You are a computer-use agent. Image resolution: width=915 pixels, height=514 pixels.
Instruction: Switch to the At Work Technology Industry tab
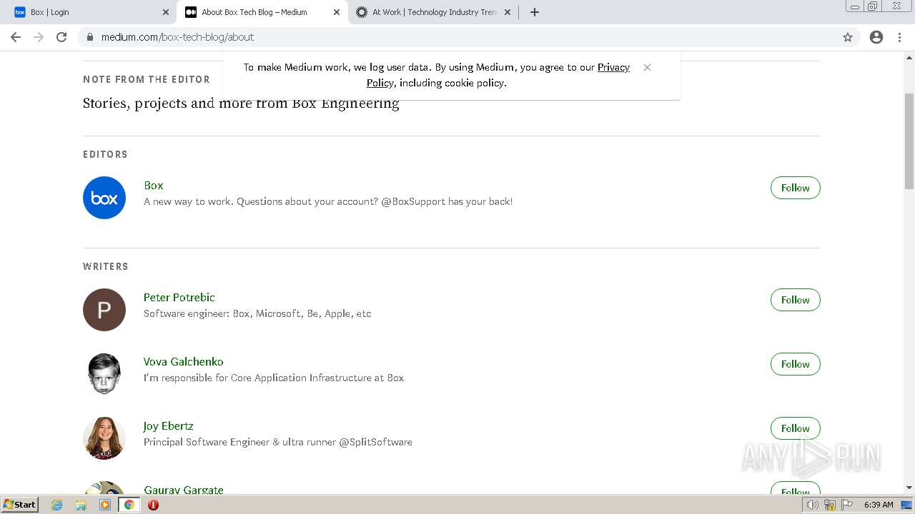click(433, 12)
